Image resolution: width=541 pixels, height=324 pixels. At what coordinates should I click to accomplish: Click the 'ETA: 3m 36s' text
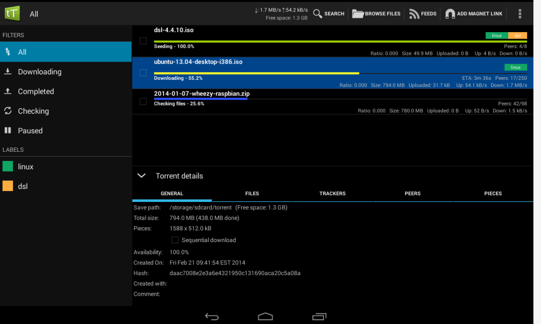click(477, 78)
